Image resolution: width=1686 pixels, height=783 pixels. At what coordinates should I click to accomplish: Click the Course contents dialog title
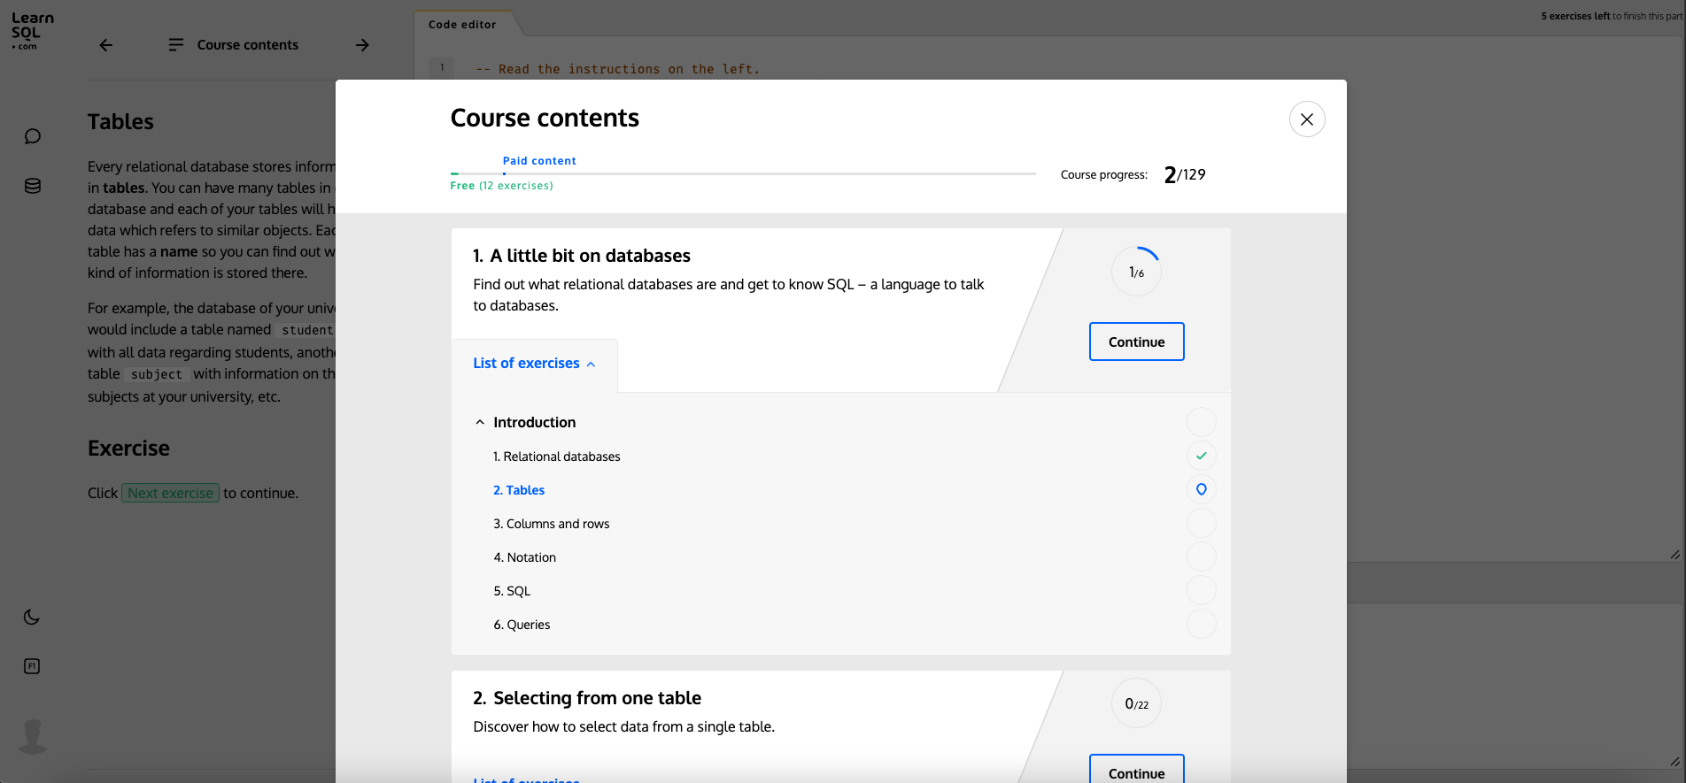click(x=545, y=119)
